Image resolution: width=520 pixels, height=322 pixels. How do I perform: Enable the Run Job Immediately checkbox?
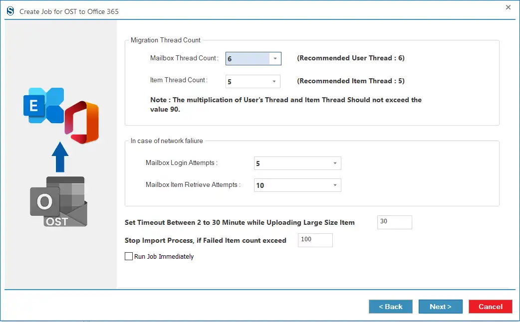click(129, 256)
